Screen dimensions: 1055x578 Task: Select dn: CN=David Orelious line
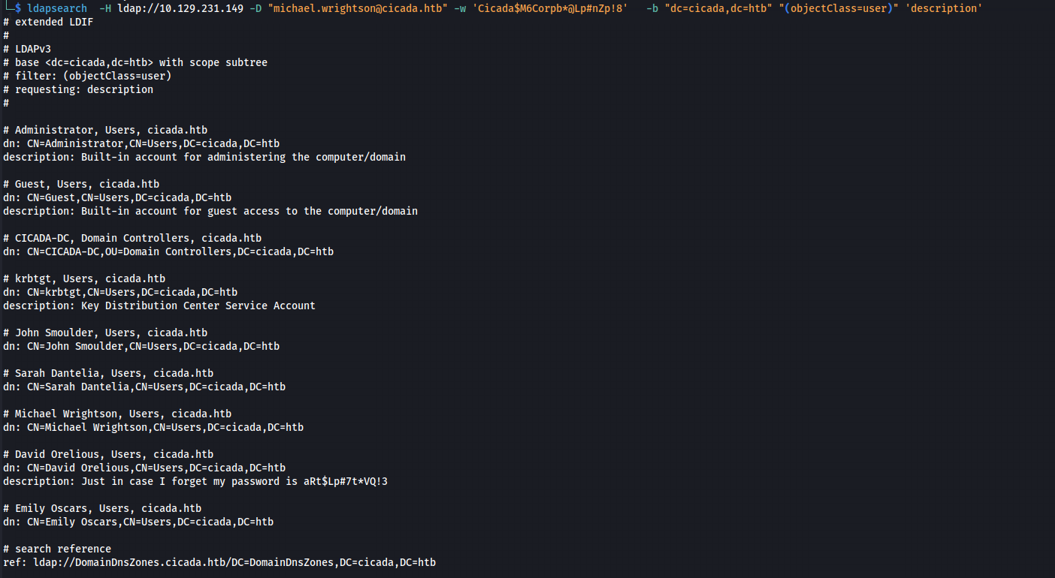pyautogui.click(x=144, y=468)
